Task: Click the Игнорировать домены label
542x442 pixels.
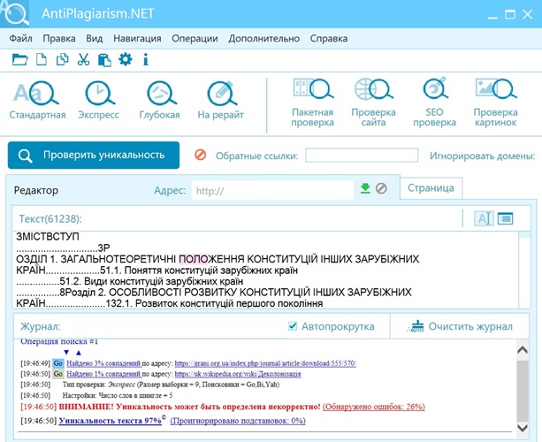Action: tap(483, 156)
